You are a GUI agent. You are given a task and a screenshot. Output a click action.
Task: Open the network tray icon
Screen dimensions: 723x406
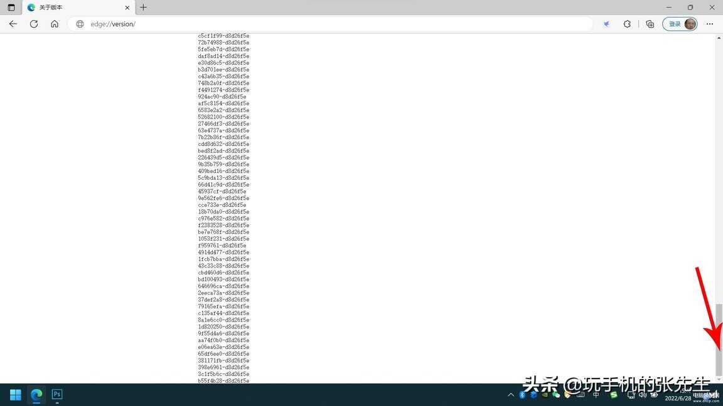click(631, 395)
